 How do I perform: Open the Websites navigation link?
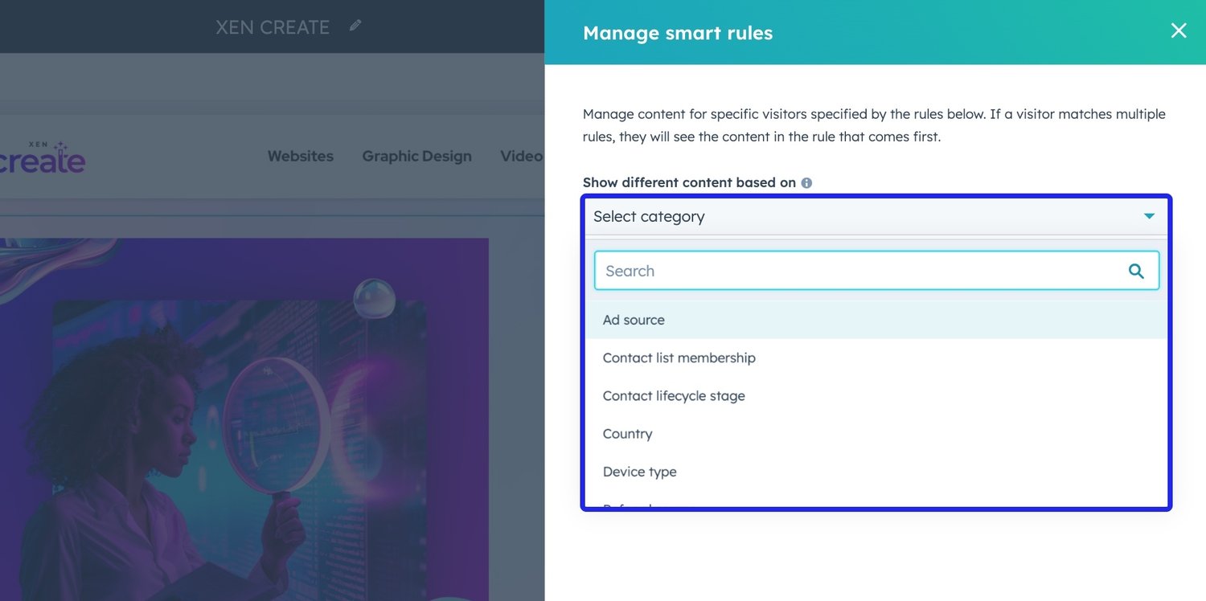(301, 156)
